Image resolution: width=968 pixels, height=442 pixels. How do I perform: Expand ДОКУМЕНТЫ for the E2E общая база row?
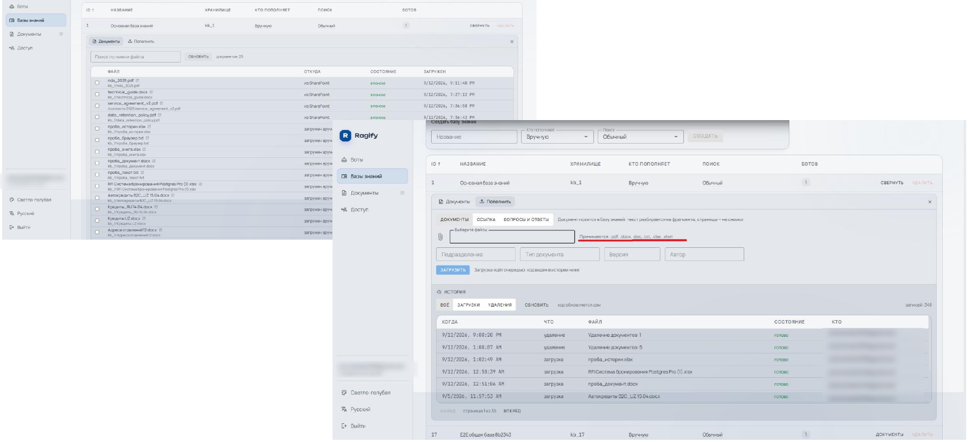tap(889, 434)
